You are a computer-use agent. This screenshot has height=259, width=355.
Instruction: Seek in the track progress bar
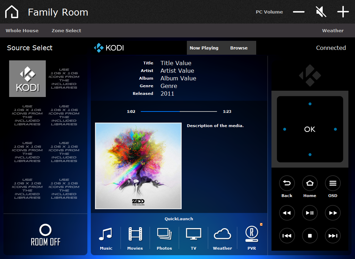179,111
